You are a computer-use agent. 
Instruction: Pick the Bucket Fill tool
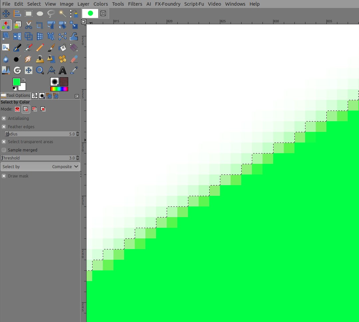(62, 48)
